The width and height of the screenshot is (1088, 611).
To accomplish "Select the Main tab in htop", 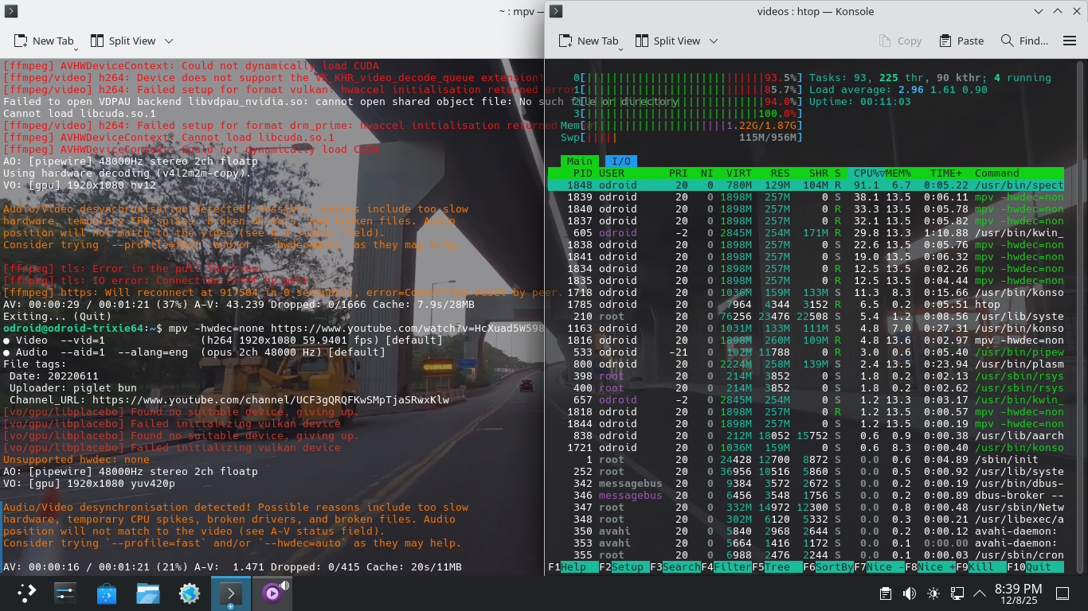I will [579, 162].
